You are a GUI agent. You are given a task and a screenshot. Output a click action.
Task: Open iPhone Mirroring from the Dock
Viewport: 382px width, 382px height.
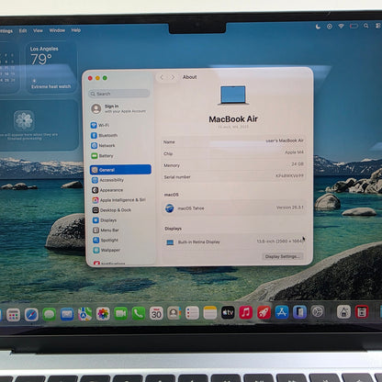(x=299, y=312)
